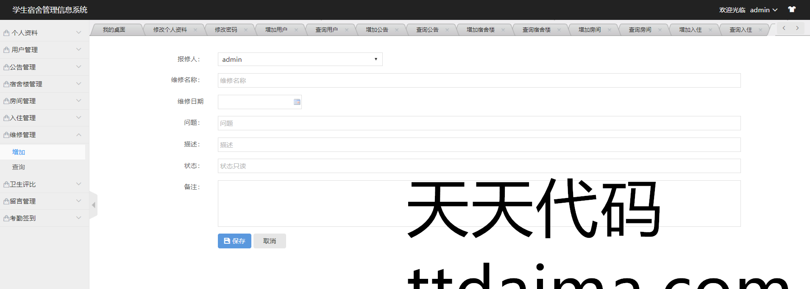Close the 查询入住 tab
The image size is (810, 289).
click(x=760, y=30)
